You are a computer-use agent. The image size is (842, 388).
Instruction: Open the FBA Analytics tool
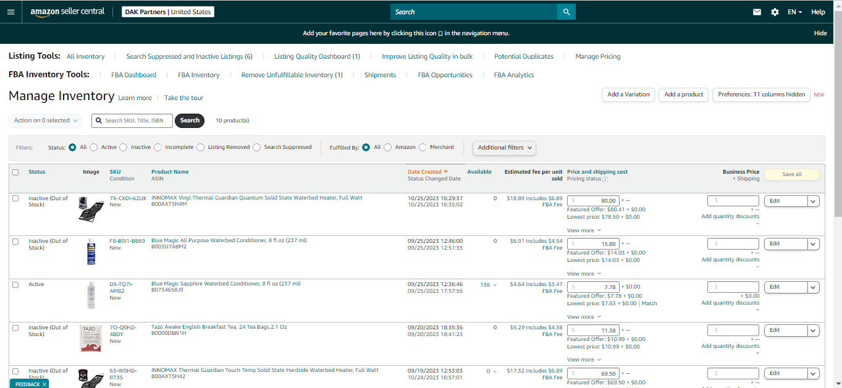tap(514, 75)
